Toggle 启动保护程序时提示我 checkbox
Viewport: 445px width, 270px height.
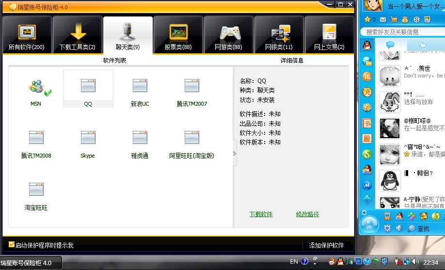tap(12, 244)
